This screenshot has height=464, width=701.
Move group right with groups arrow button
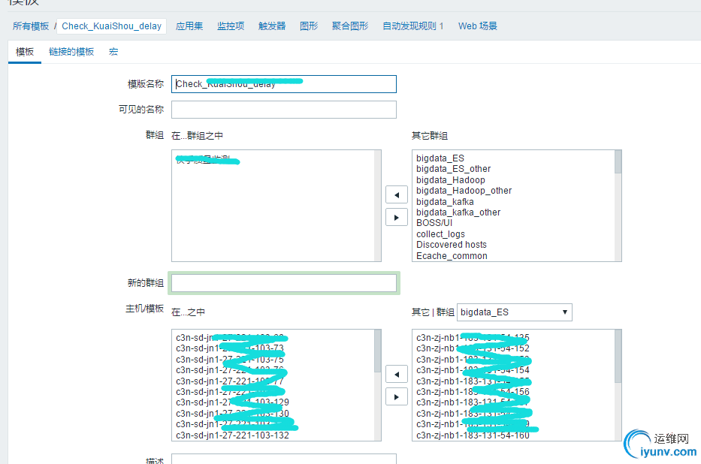tap(397, 218)
